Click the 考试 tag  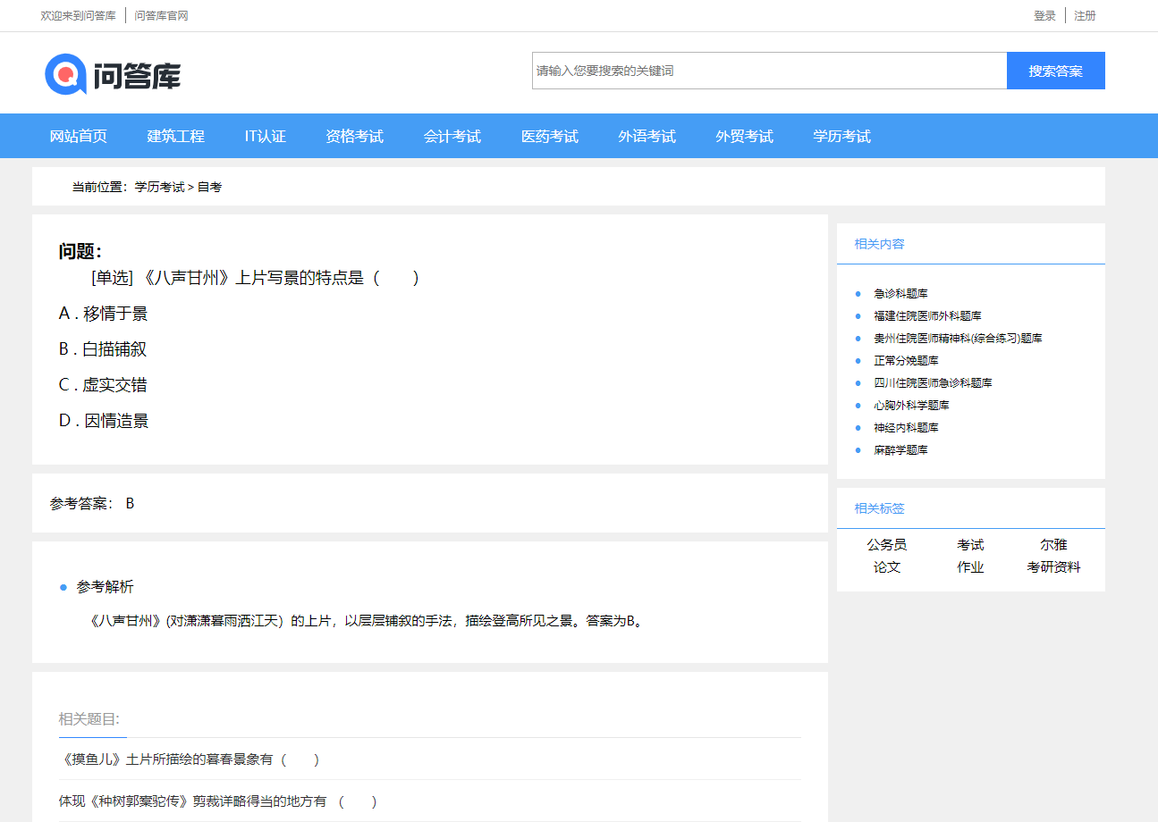[970, 544]
